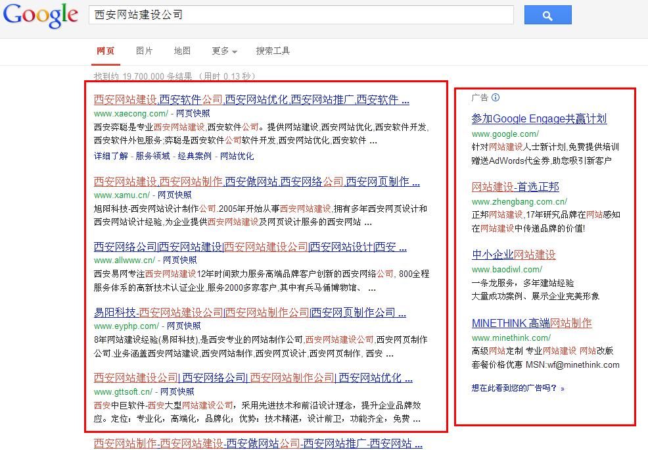This screenshot has height=450, width=648.
Task: Open the 地图 tab
Action: pyautogui.click(x=182, y=51)
